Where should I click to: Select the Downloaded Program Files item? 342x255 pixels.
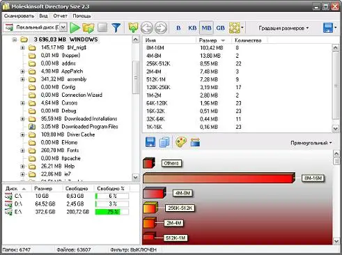(x=79, y=127)
